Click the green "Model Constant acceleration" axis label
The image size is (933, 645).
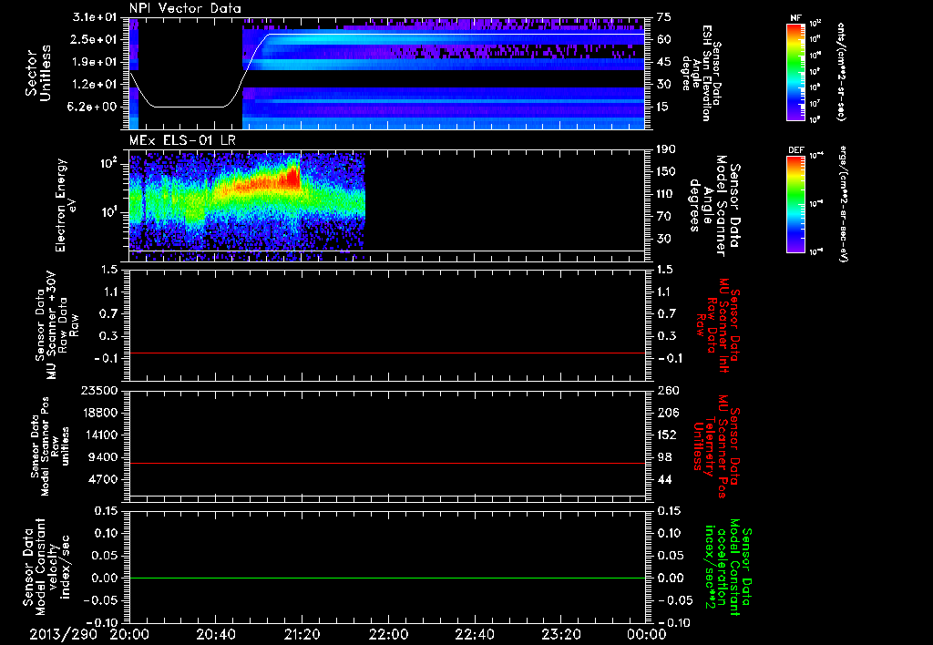coord(727,568)
